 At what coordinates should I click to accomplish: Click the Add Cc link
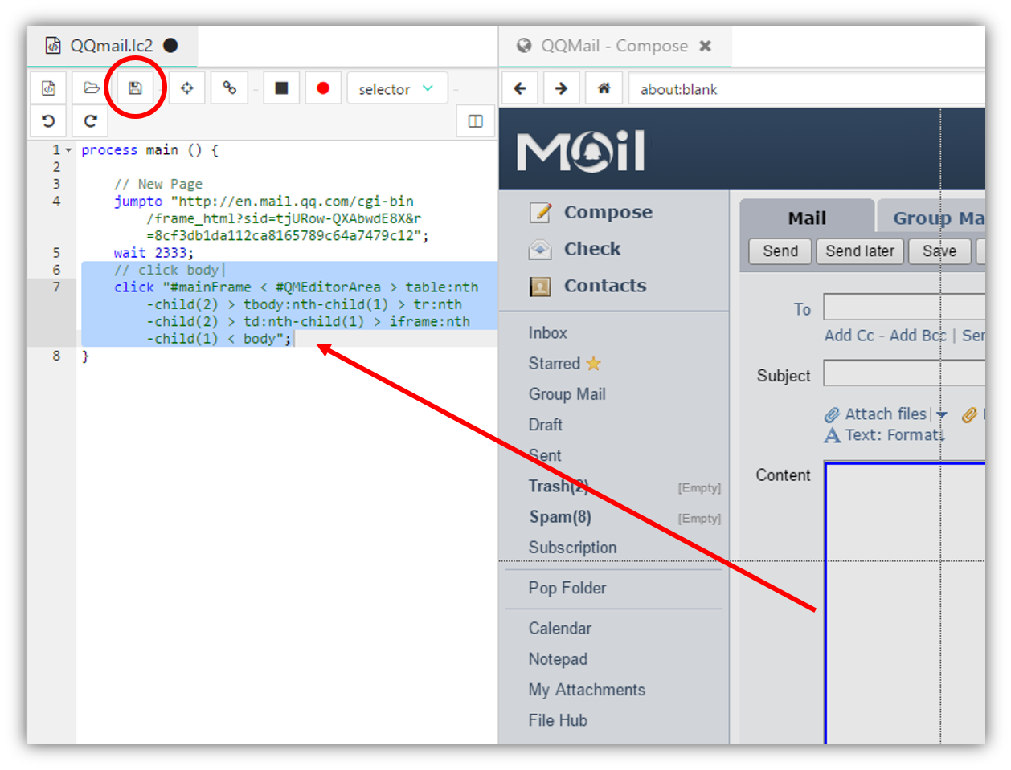[x=849, y=336]
